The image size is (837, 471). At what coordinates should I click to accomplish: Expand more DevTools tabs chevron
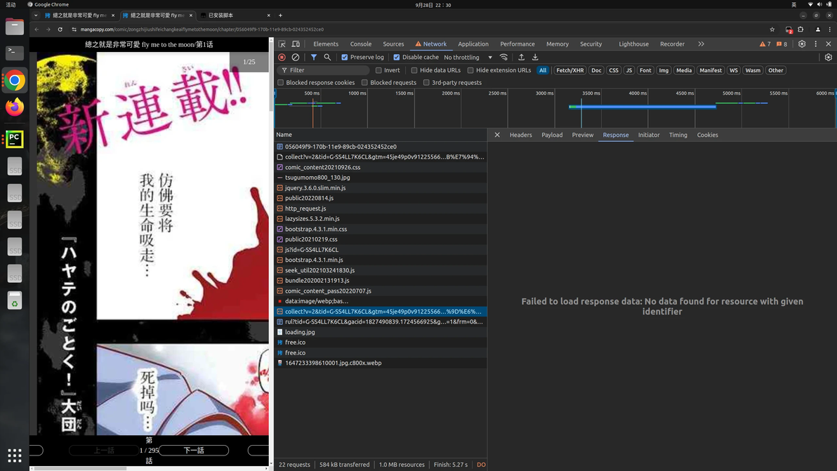pyautogui.click(x=701, y=44)
